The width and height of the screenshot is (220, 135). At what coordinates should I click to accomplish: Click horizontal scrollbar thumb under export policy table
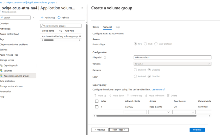[146, 116]
